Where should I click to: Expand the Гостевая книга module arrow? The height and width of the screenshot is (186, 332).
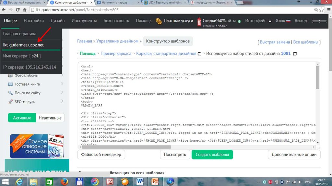pos(62,84)
